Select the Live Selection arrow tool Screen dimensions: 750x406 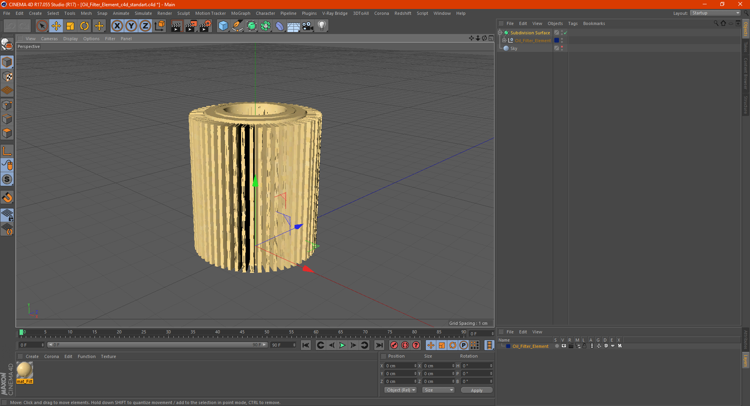(42, 26)
